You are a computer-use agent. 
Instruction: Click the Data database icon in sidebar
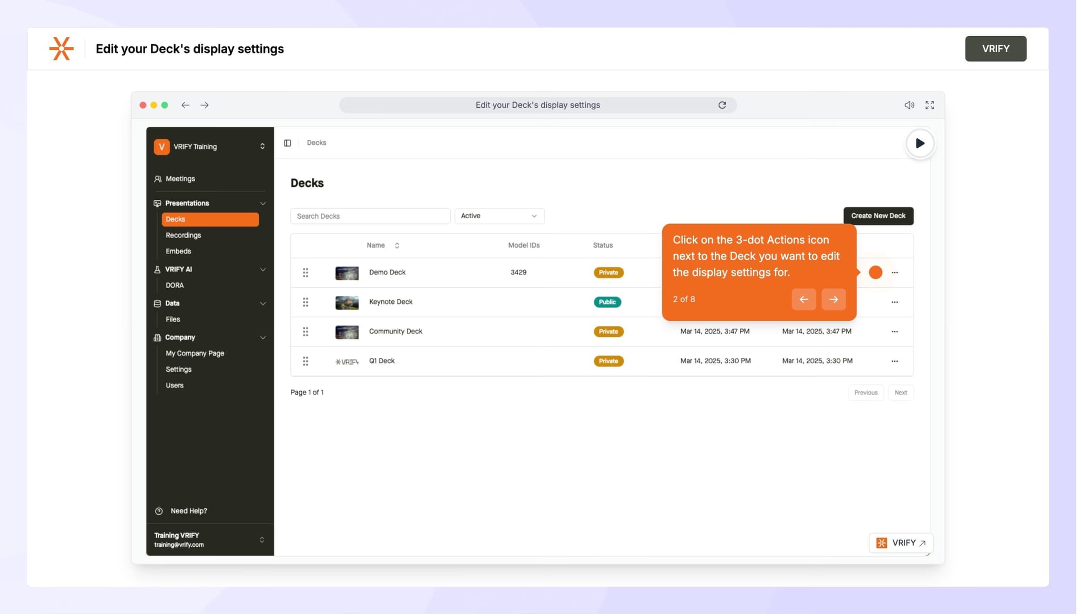click(x=157, y=303)
